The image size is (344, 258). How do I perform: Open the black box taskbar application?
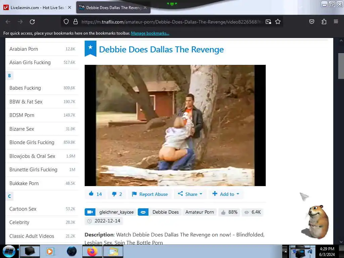point(30,251)
